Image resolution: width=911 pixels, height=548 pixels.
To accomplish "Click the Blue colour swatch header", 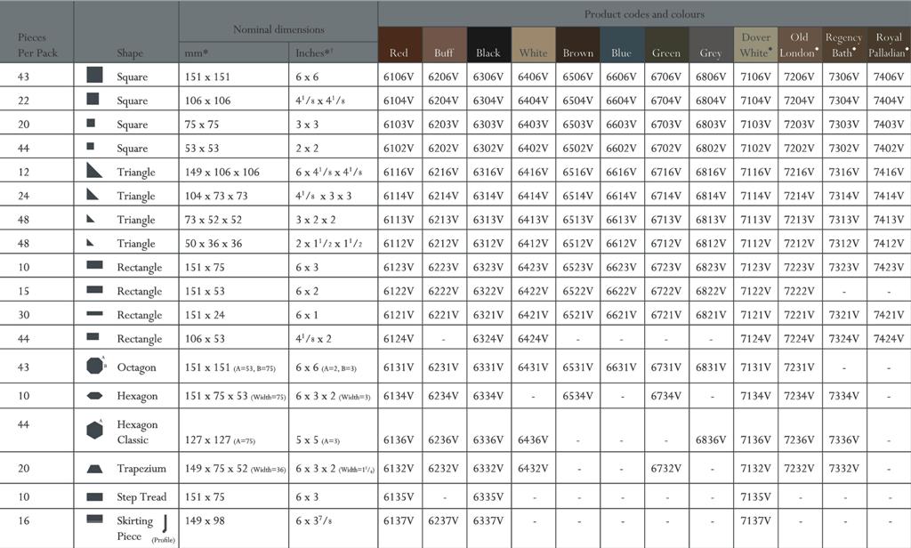I will (x=622, y=44).
